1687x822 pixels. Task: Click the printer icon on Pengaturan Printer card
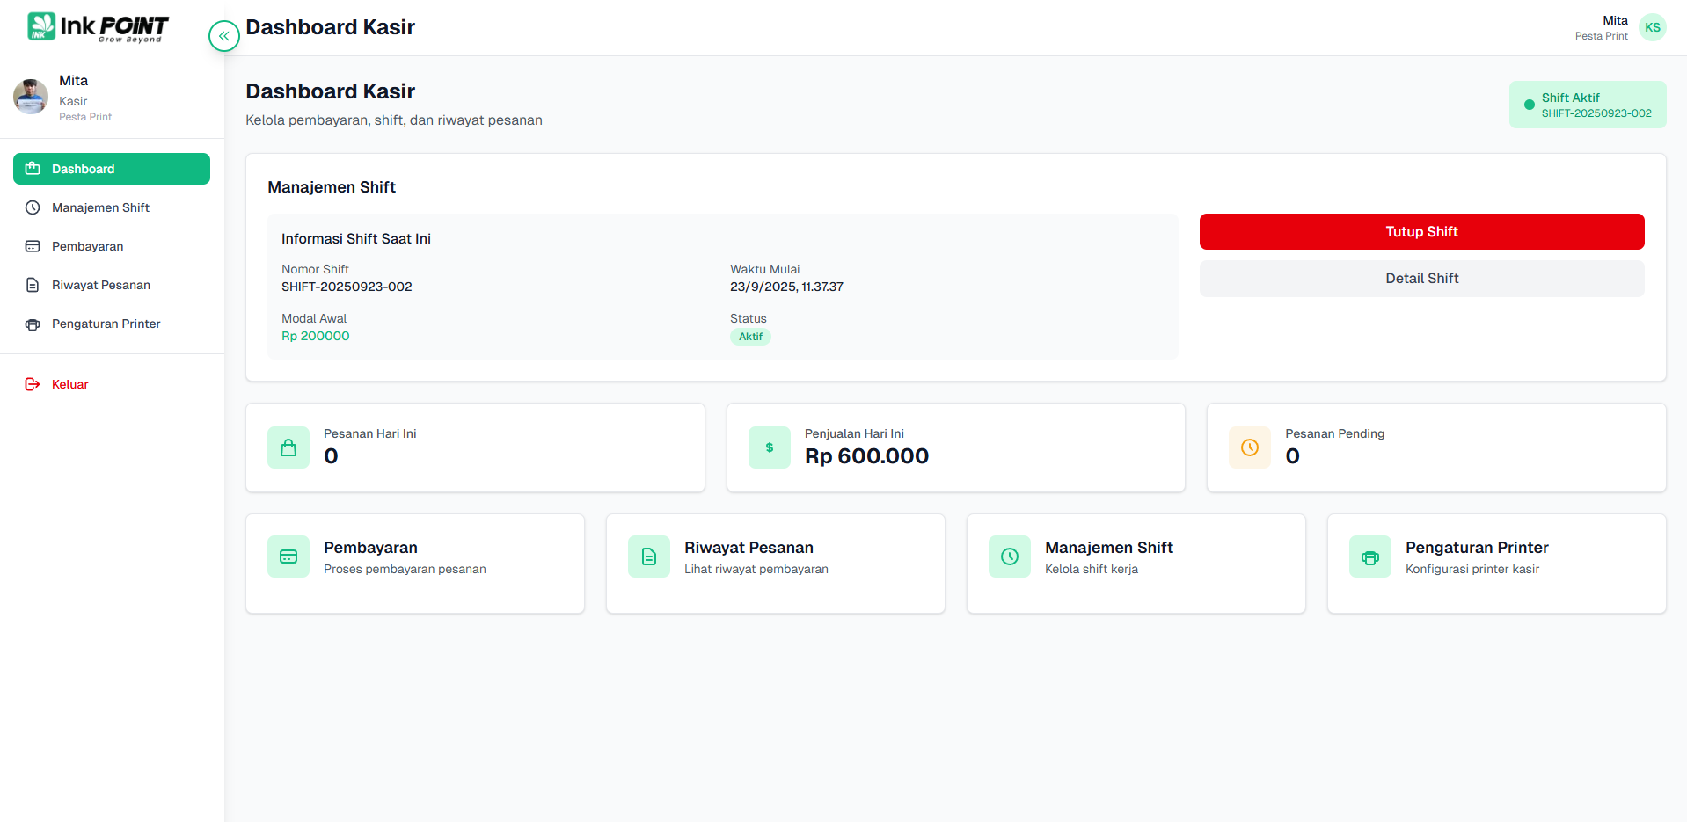point(1369,556)
